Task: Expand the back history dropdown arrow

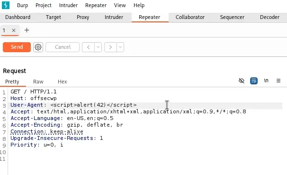Action: coord(98,47)
